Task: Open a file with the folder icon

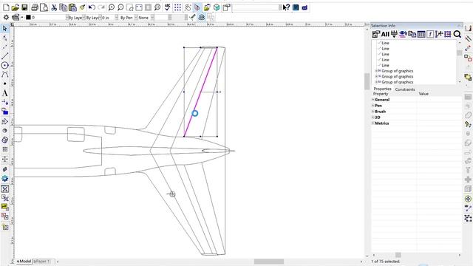Action: click(x=15, y=7)
